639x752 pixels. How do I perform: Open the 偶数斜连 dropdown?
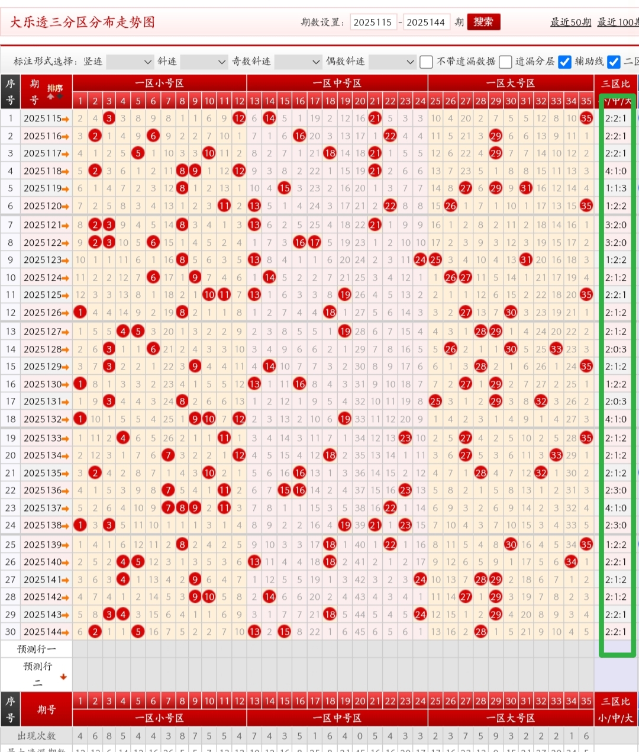[x=392, y=62]
